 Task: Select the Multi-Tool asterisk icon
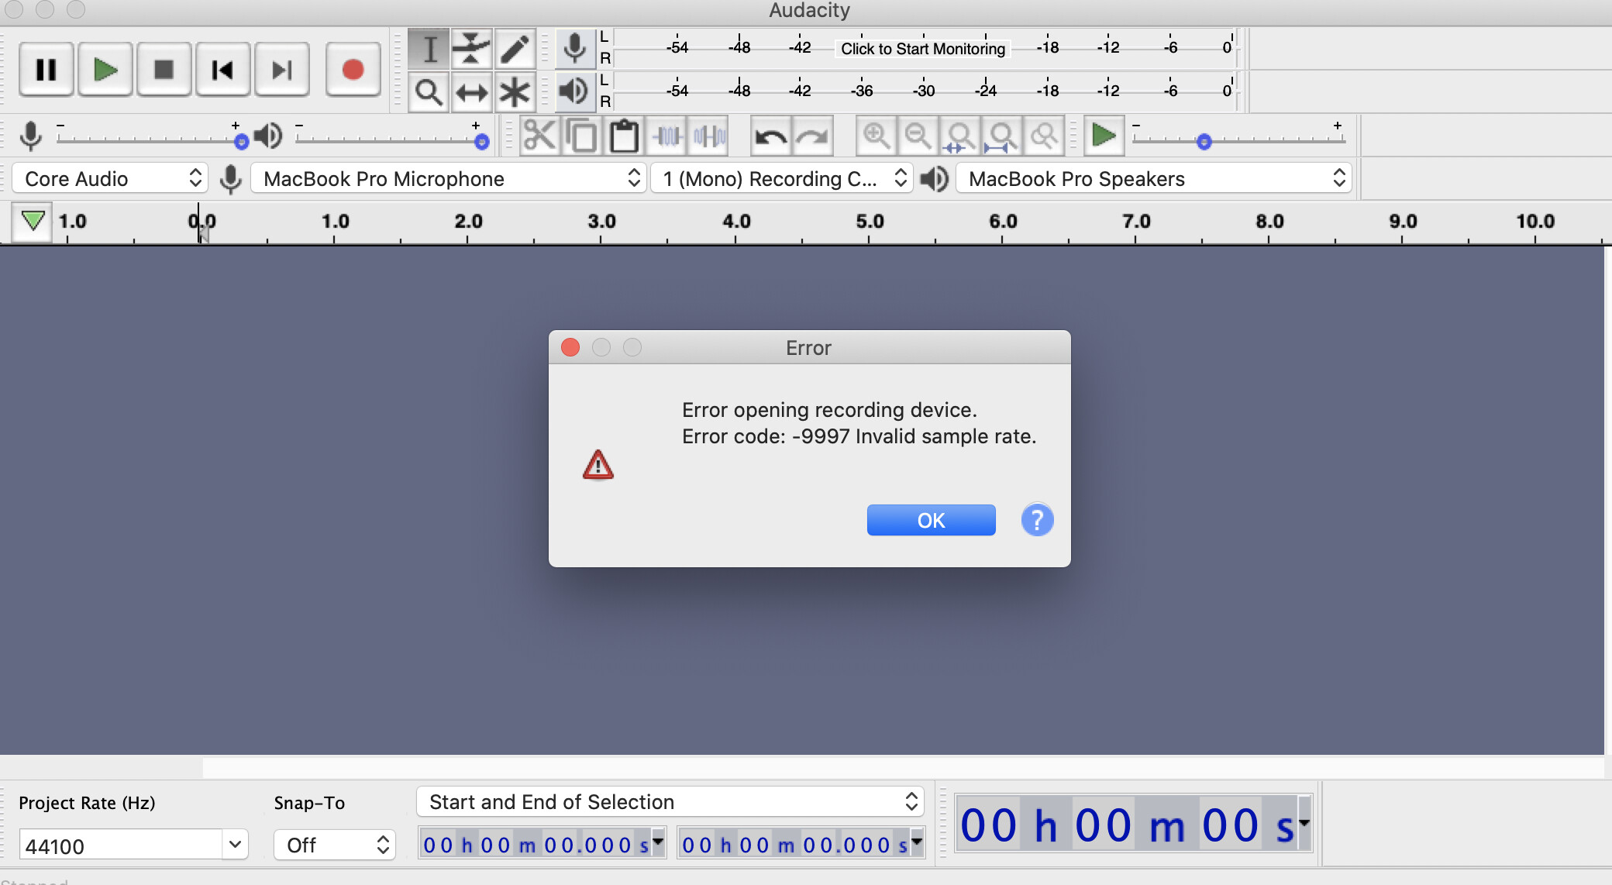click(515, 92)
